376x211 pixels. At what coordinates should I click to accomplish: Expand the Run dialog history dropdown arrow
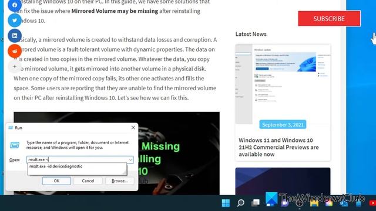point(130,159)
